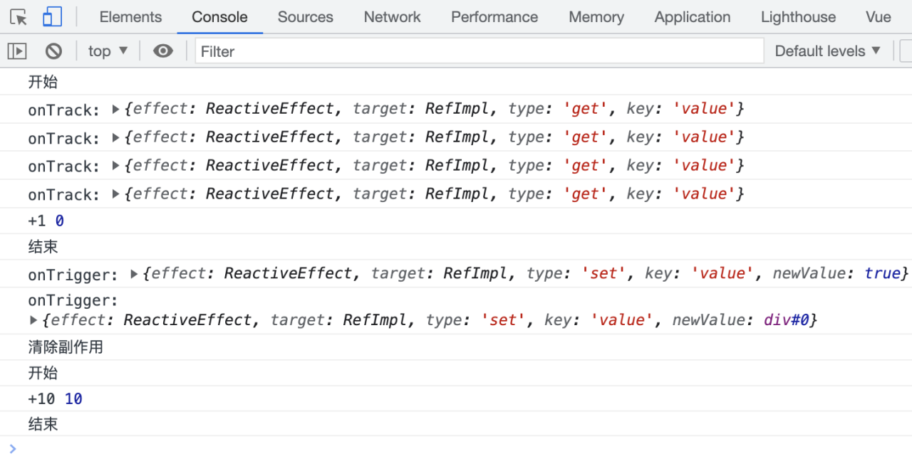Viewport: 912px width, 471px height.
Task: Activate the inspect element picker icon
Action: tap(19, 17)
